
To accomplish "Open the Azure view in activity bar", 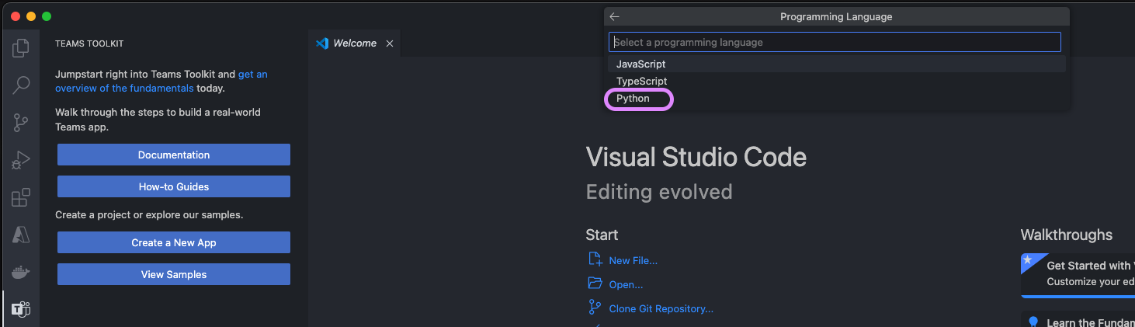I will coord(21,234).
